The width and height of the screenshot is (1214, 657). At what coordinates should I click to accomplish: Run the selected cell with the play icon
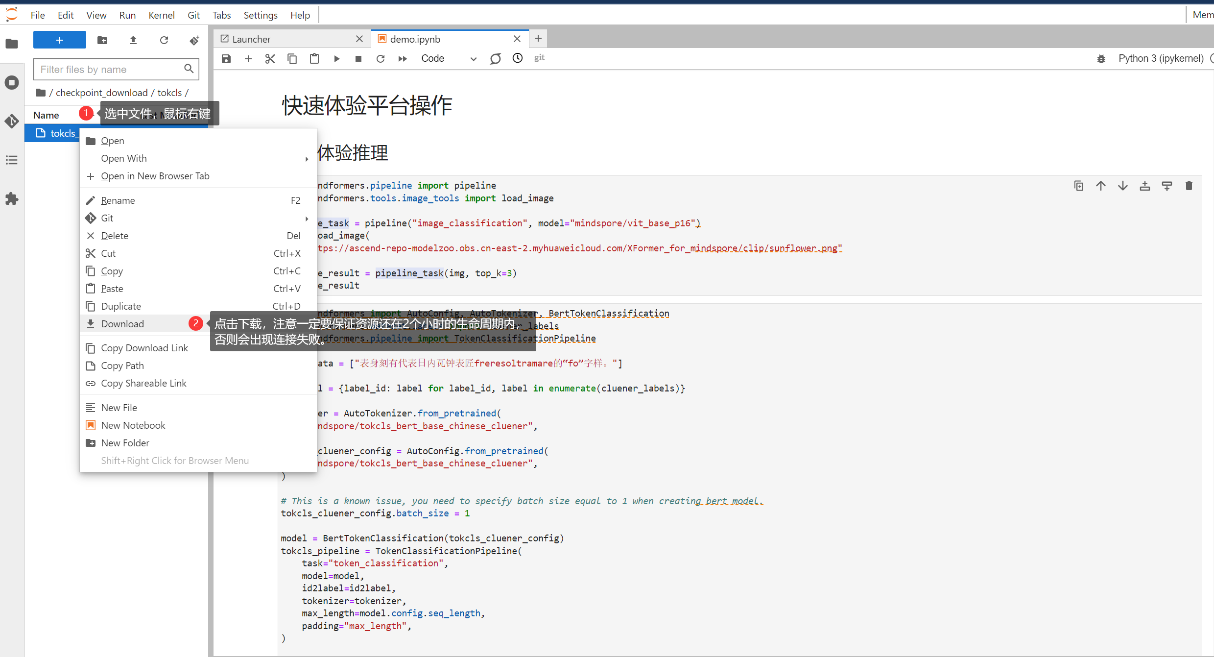coord(336,59)
